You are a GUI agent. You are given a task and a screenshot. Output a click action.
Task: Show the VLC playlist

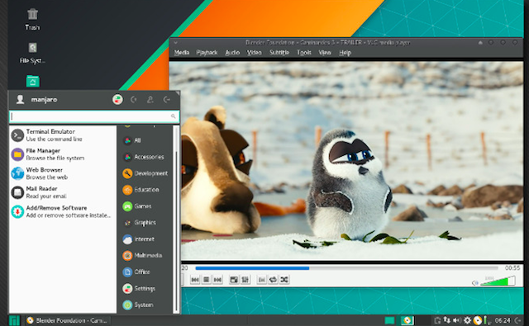point(261,280)
